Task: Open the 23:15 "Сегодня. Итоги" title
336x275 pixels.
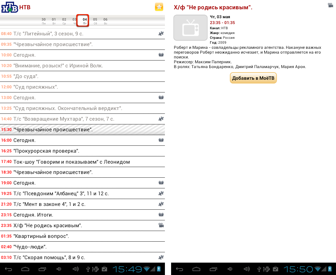Action: click(33, 215)
